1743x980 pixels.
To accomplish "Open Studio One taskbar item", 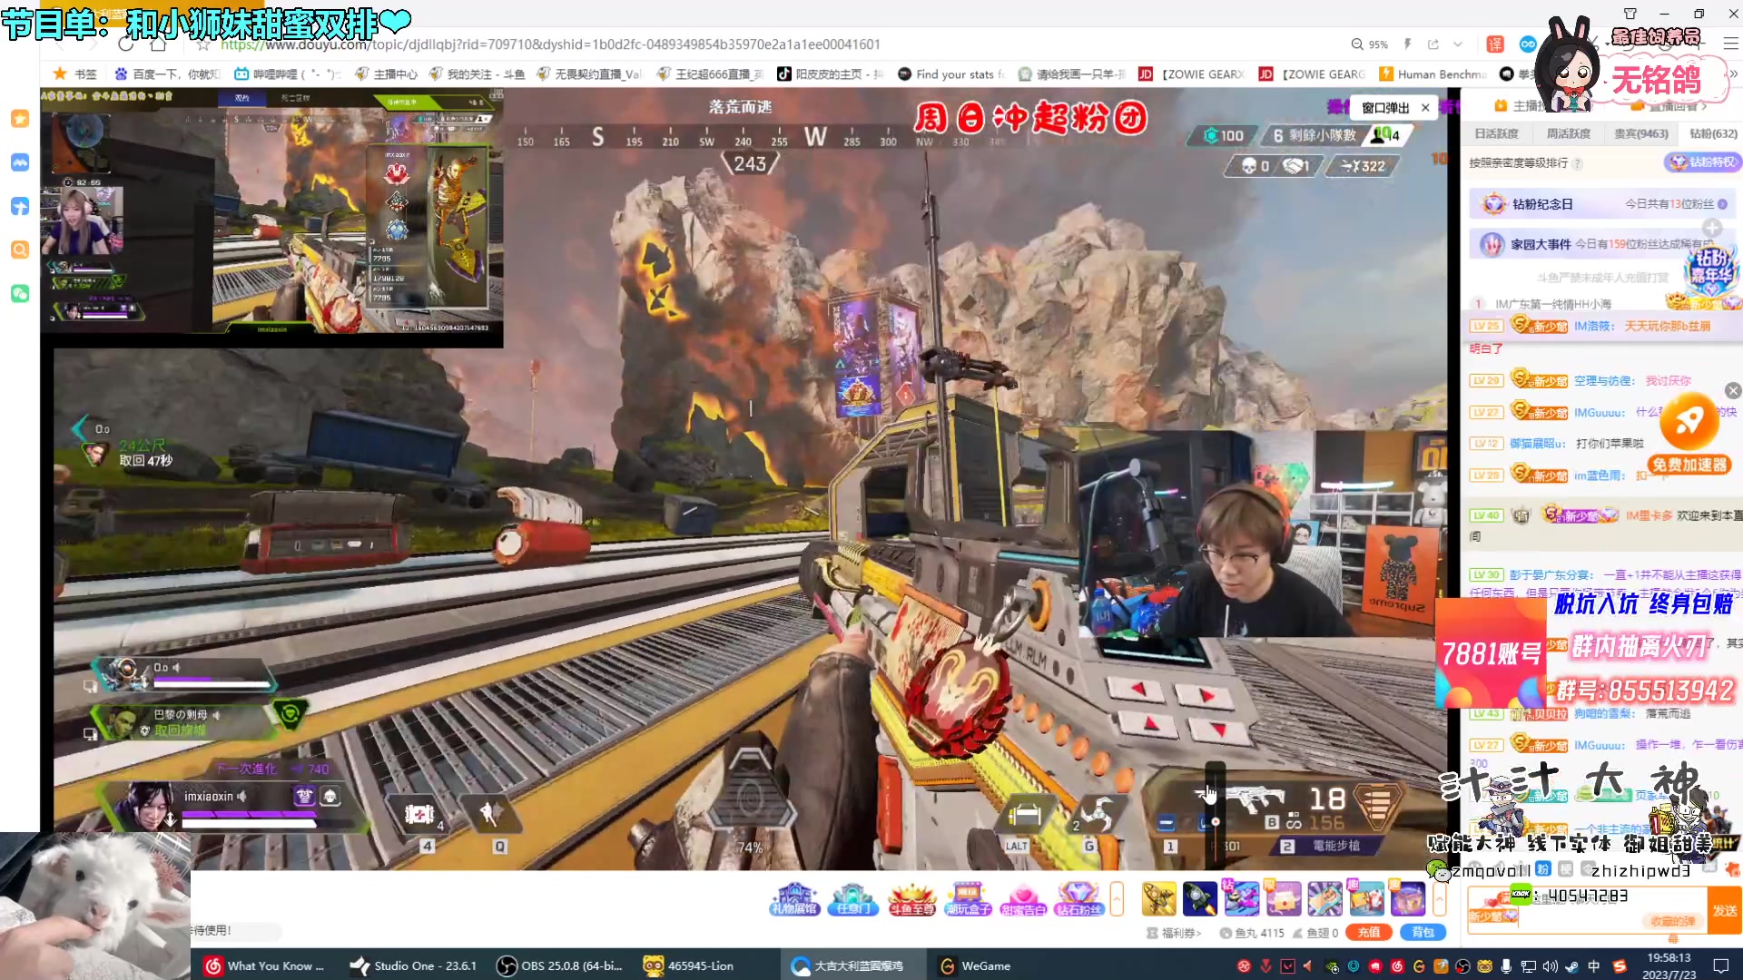I will pos(414,965).
